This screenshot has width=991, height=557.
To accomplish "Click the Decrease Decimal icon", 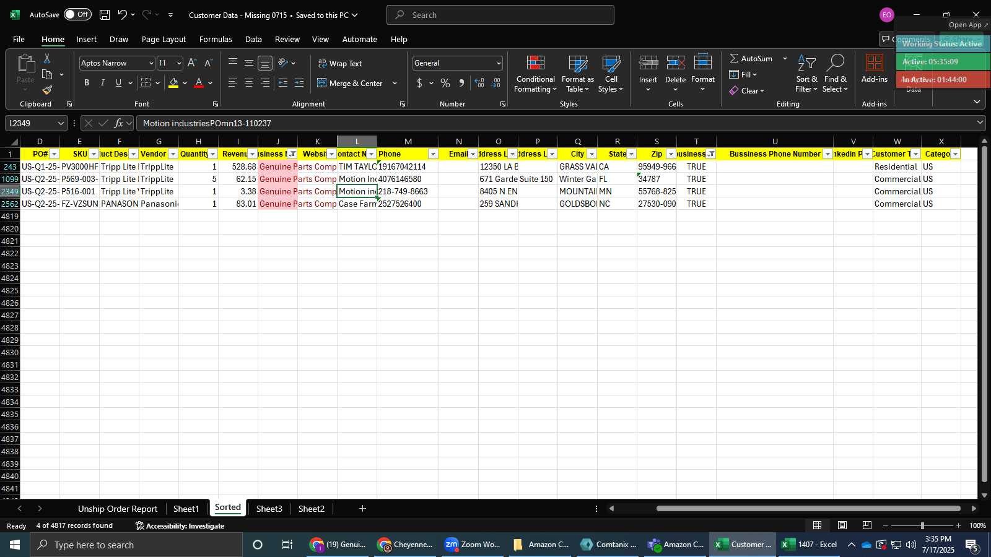I will pos(496,83).
